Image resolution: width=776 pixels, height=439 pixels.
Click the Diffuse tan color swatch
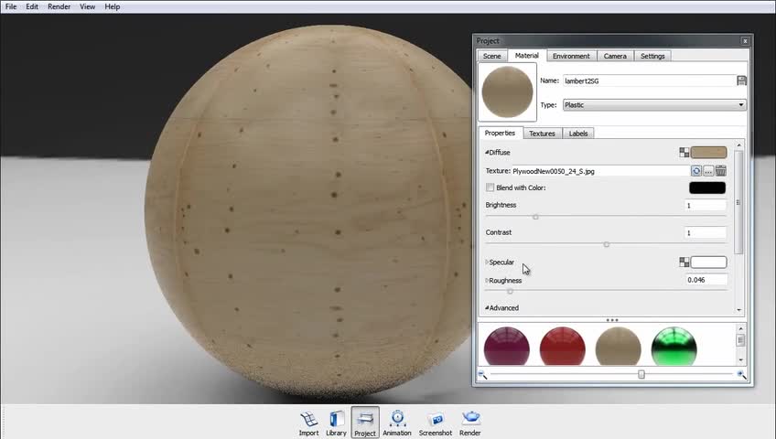click(708, 152)
